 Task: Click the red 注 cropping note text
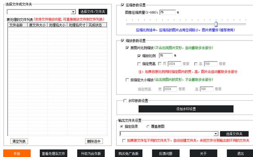188,72
